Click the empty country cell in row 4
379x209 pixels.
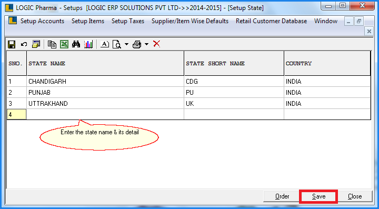(327, 114)
